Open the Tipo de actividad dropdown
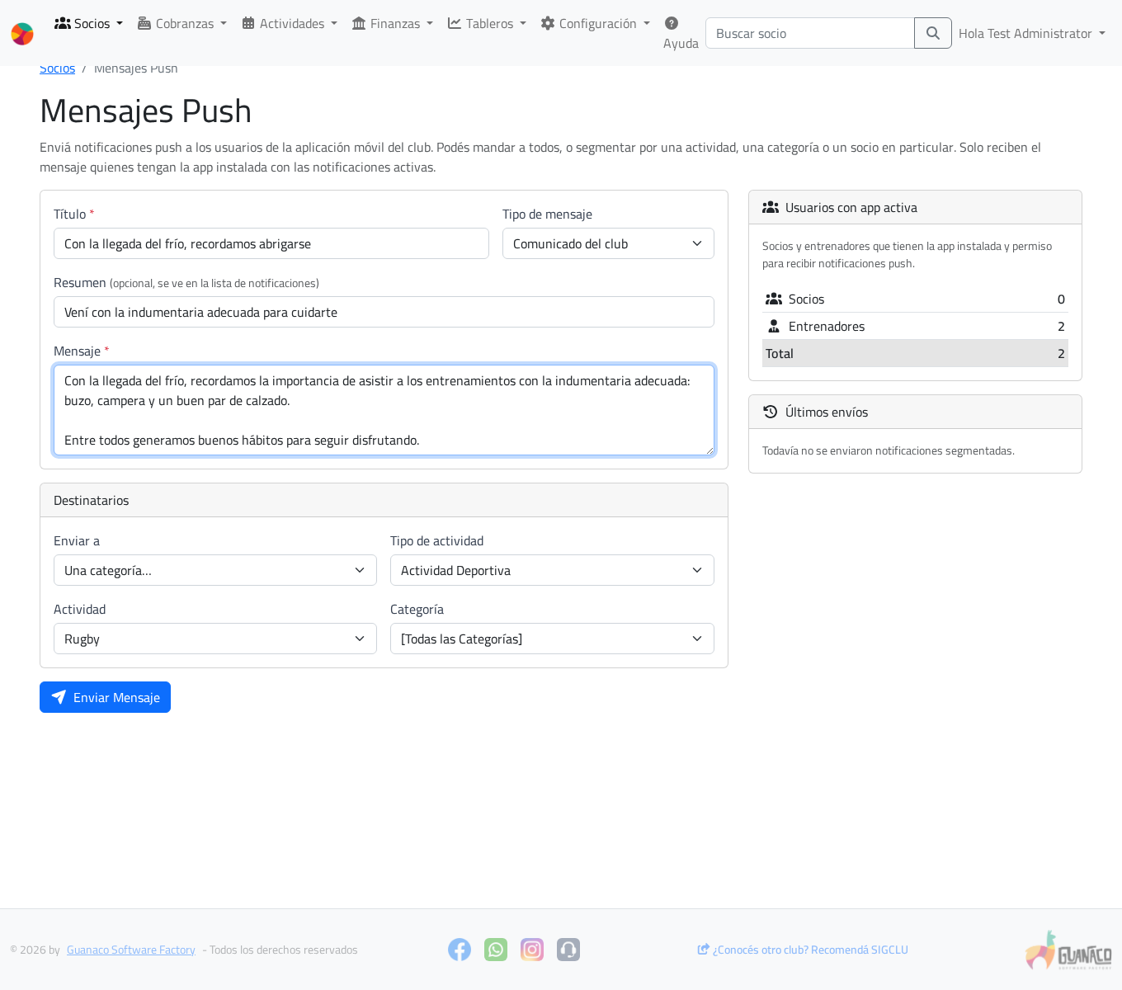The width and height of the screenshot is (1122, 990). pos(552,570)
